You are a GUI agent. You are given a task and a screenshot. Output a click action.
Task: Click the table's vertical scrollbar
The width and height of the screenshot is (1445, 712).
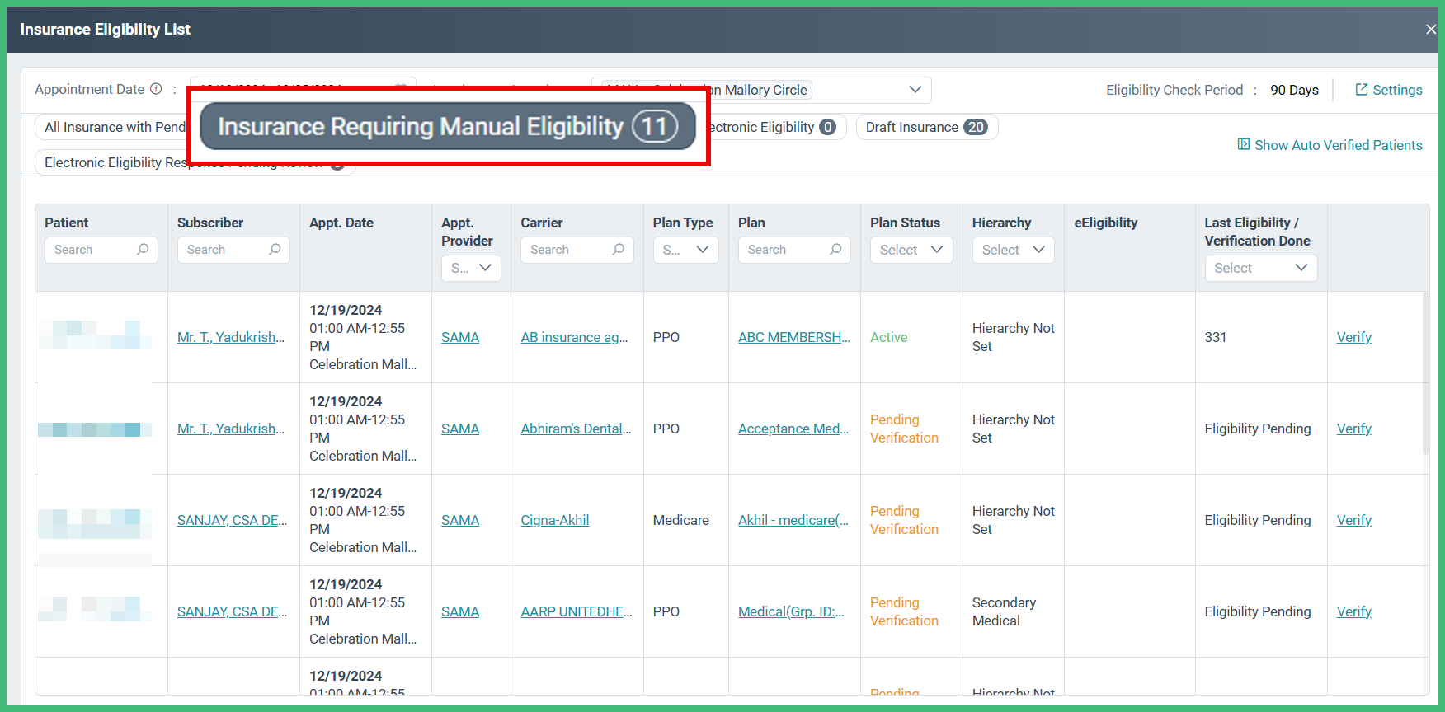1426,373
